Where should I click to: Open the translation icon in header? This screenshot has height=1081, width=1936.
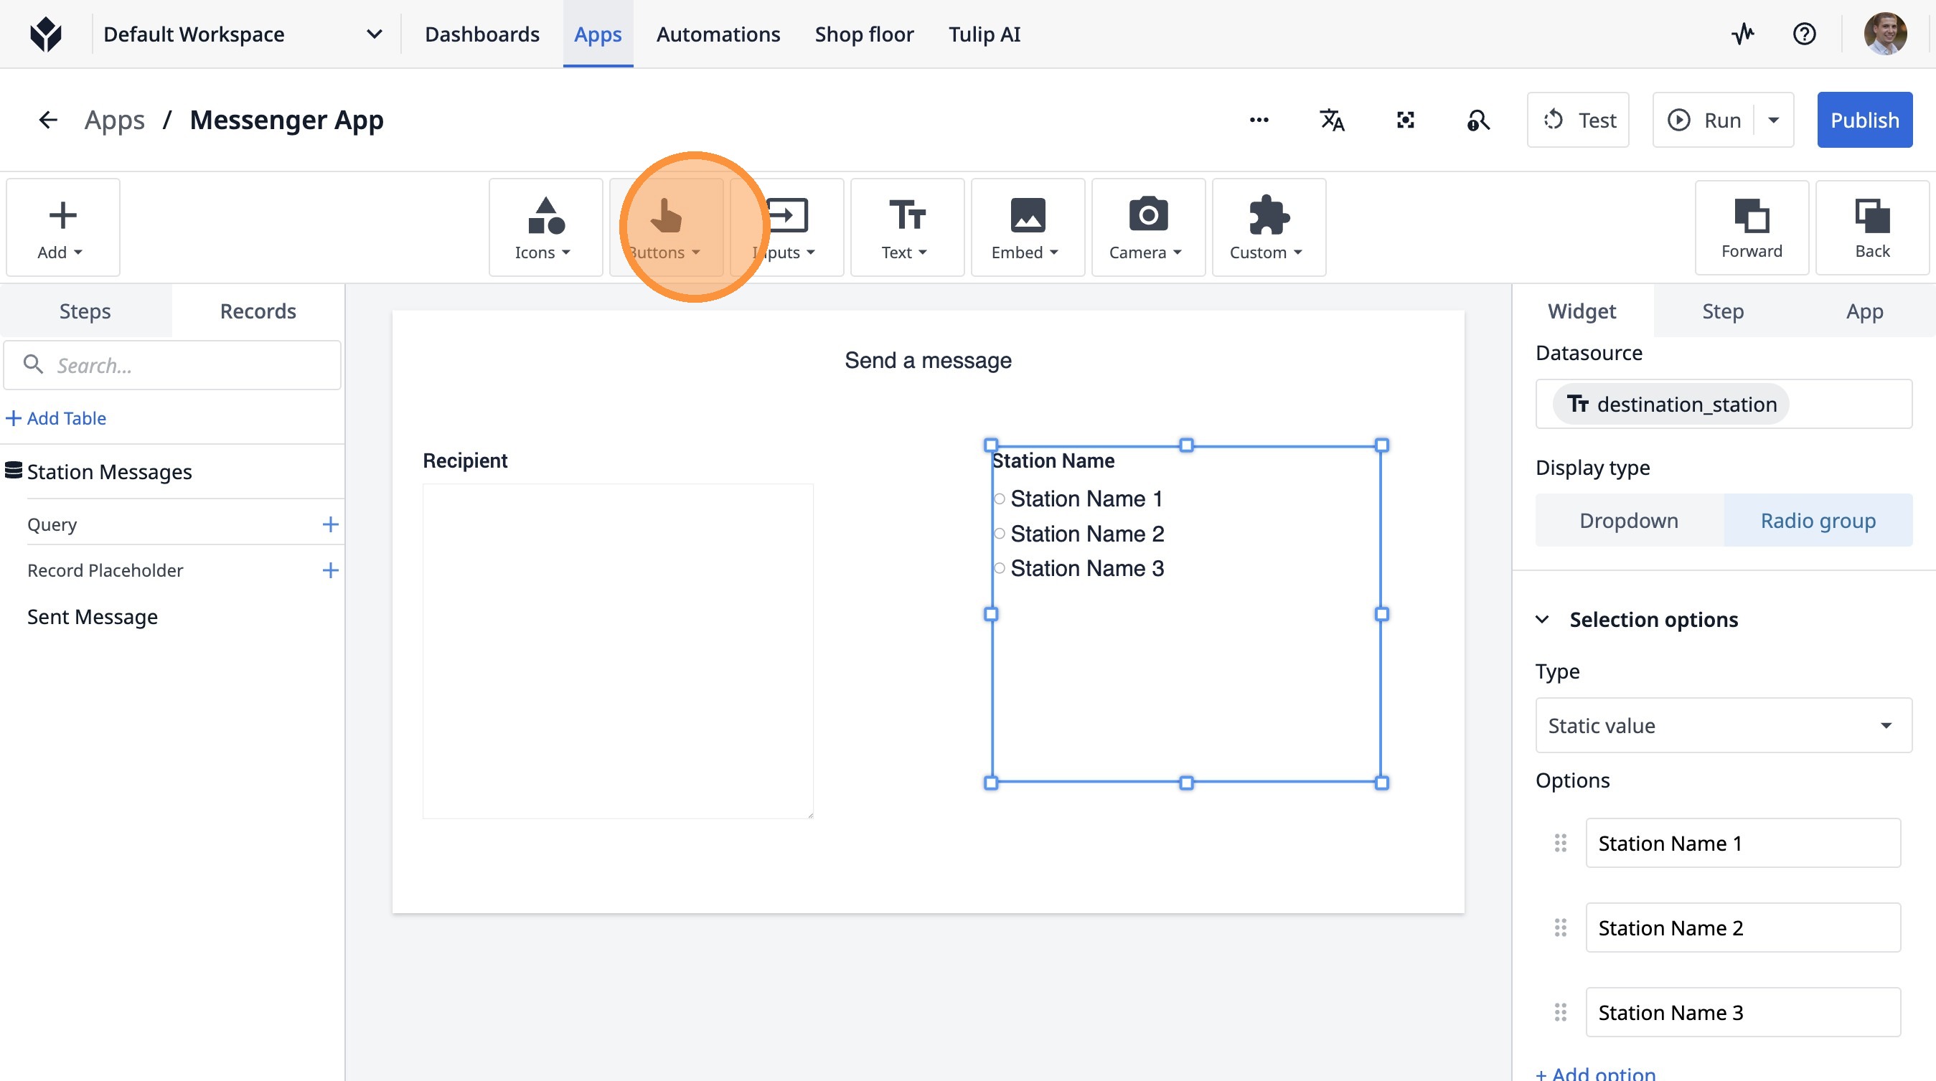pos(1332,121)
